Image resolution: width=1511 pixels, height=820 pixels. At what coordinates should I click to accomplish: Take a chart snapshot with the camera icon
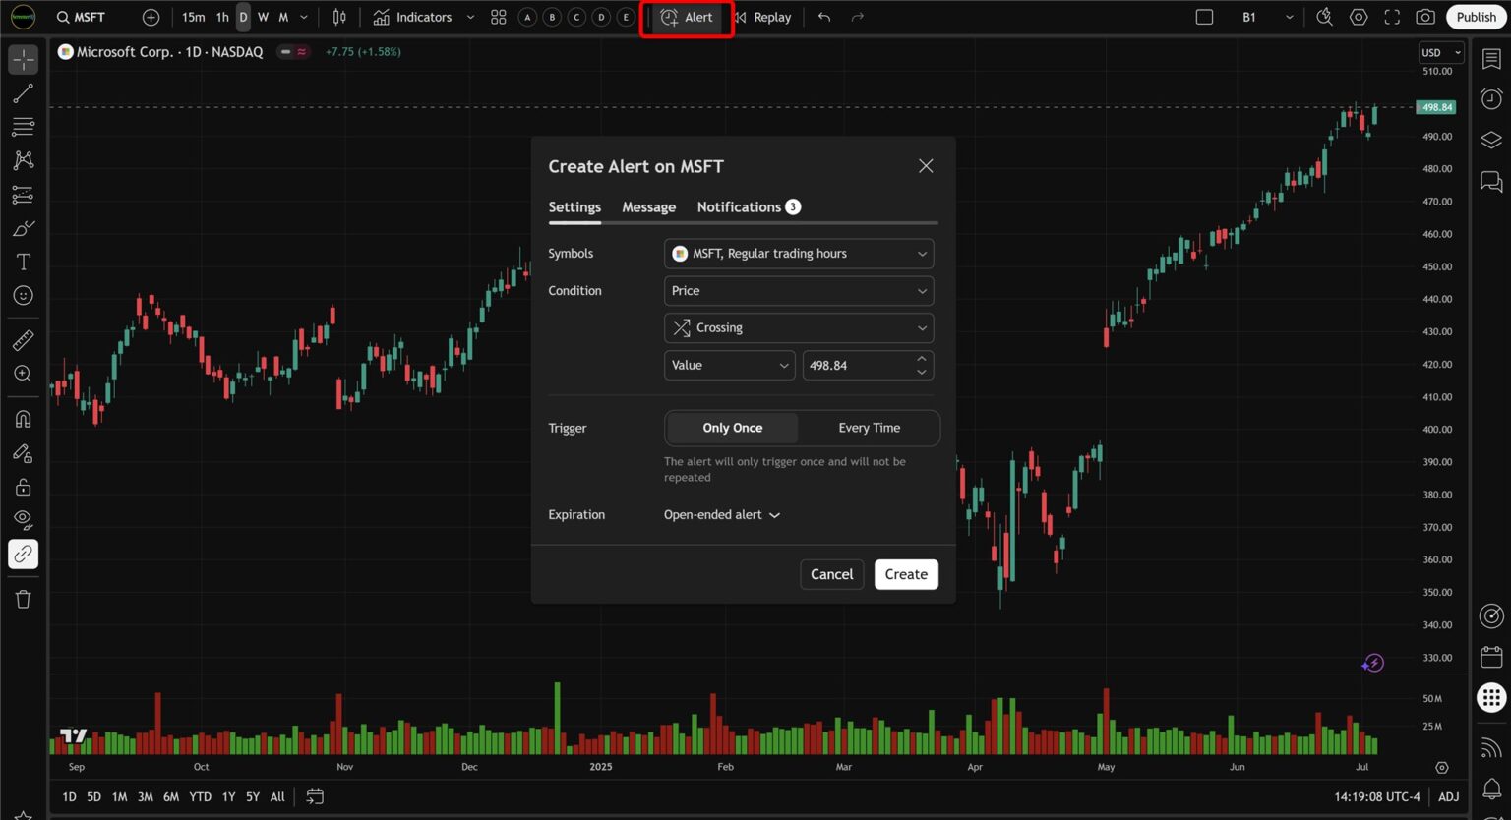pyautogui.click(x=1424, y=17)
